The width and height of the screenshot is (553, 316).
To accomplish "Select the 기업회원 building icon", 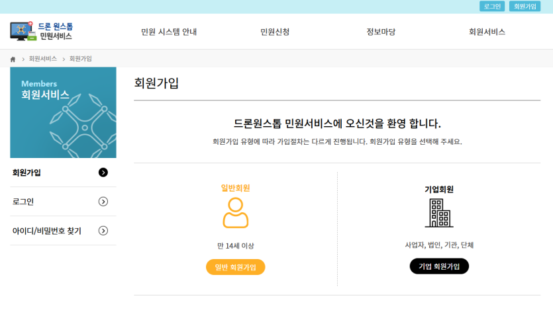I will pos(438,213).
